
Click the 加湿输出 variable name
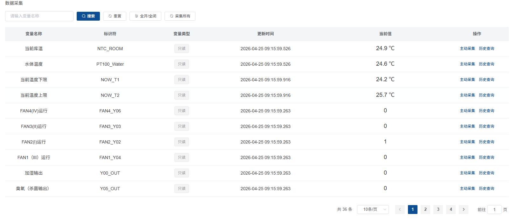pyautogui.click(x=34, y=173)
